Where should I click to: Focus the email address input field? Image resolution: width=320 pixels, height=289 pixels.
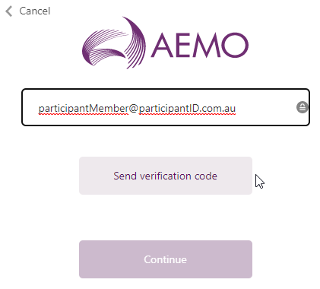coord(166,107)
